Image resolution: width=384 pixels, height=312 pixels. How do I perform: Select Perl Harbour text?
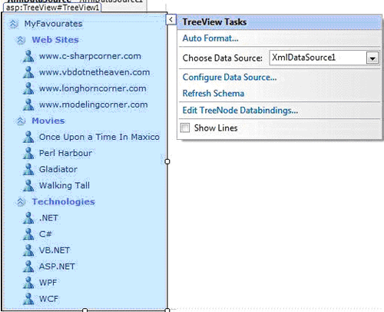(x=65, y=153)
